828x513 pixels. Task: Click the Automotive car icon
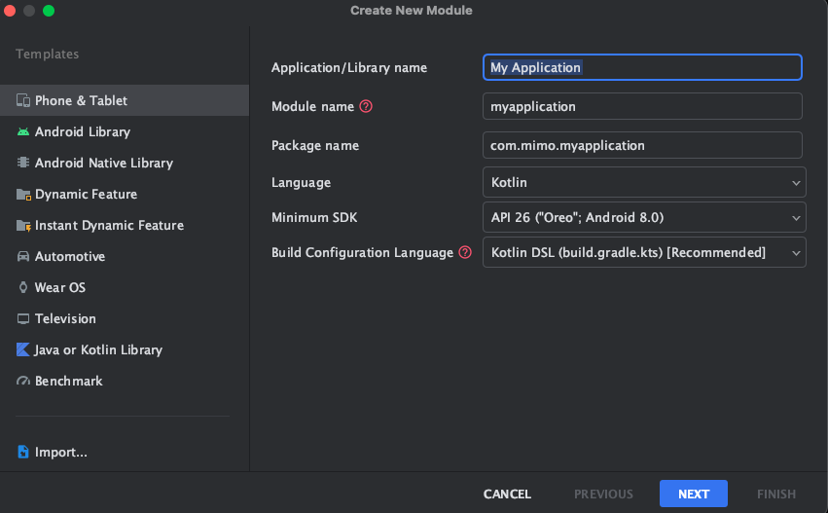click(x=23, y=256)
